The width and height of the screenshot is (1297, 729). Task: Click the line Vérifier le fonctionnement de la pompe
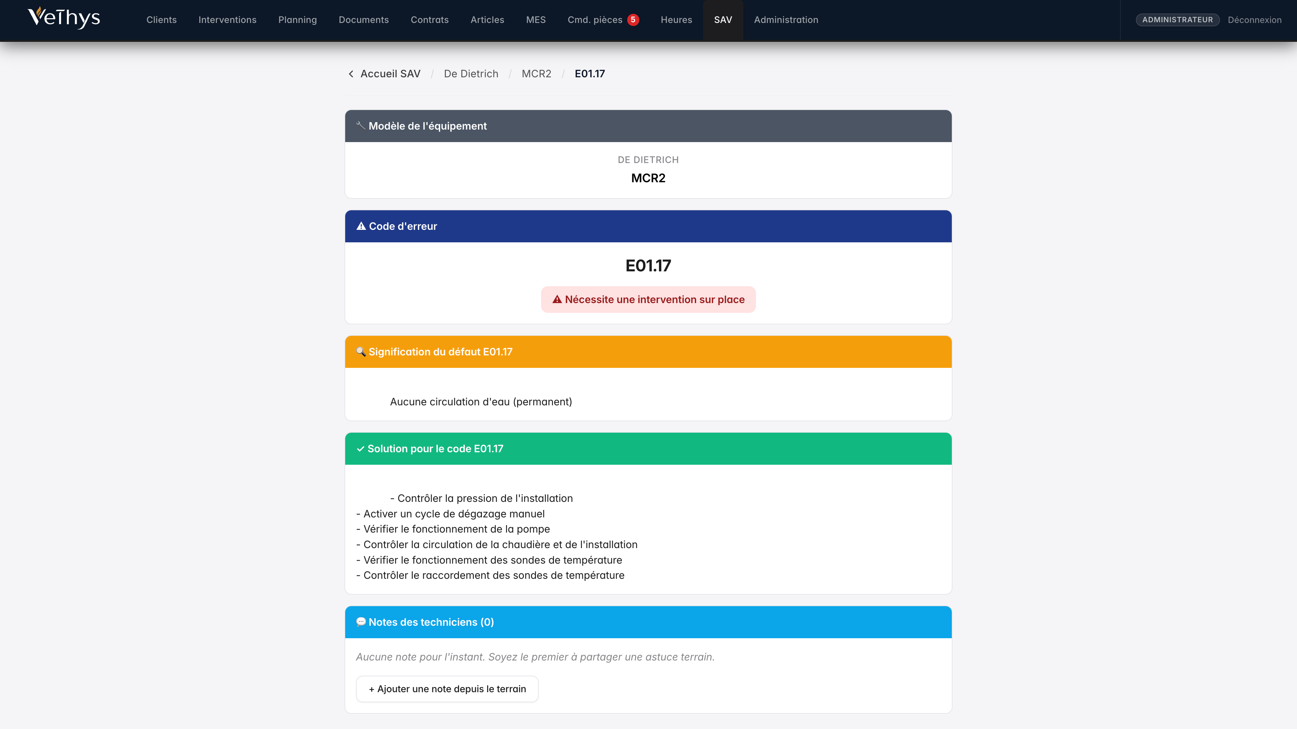tap(453, 529)
